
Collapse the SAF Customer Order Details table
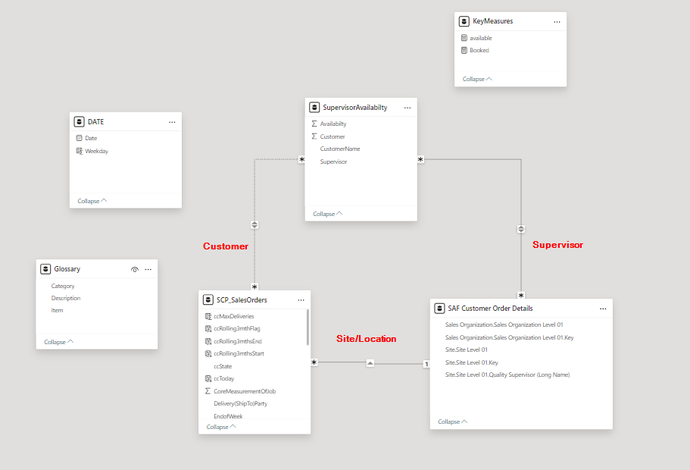point(452,422)
